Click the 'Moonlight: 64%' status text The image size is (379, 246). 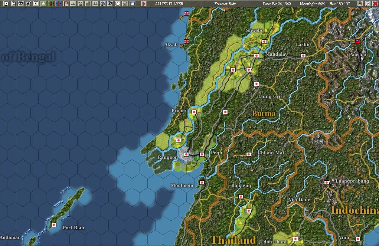312,4
